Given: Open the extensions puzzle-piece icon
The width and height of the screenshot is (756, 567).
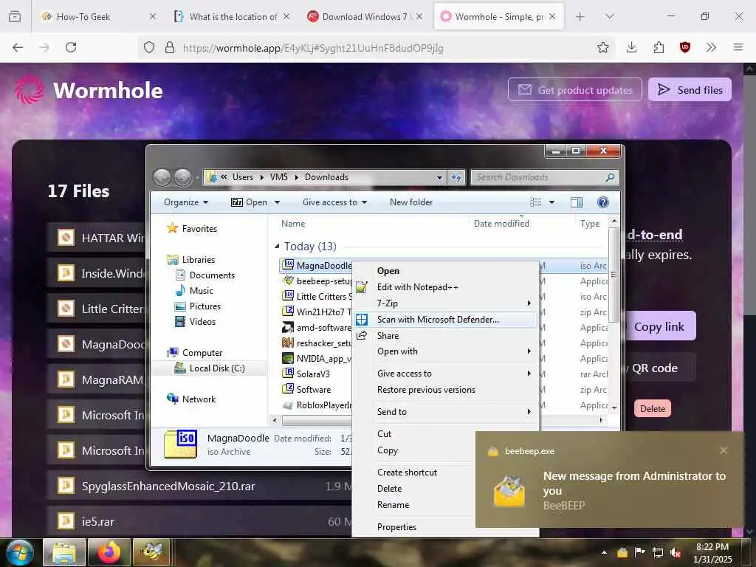Looking at the screenshot, I should coord(659,47).
